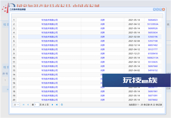The height and width of the screenshot is (118, 171).
Task: Click the 二次条件筛选弹窗 dialog title
Action: point(18,9)
